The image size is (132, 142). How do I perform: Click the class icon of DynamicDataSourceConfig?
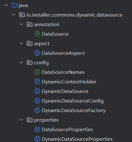[37, 101]
